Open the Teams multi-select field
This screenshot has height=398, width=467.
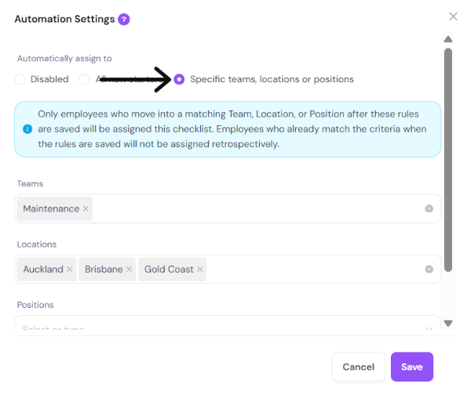coord(228,208)
